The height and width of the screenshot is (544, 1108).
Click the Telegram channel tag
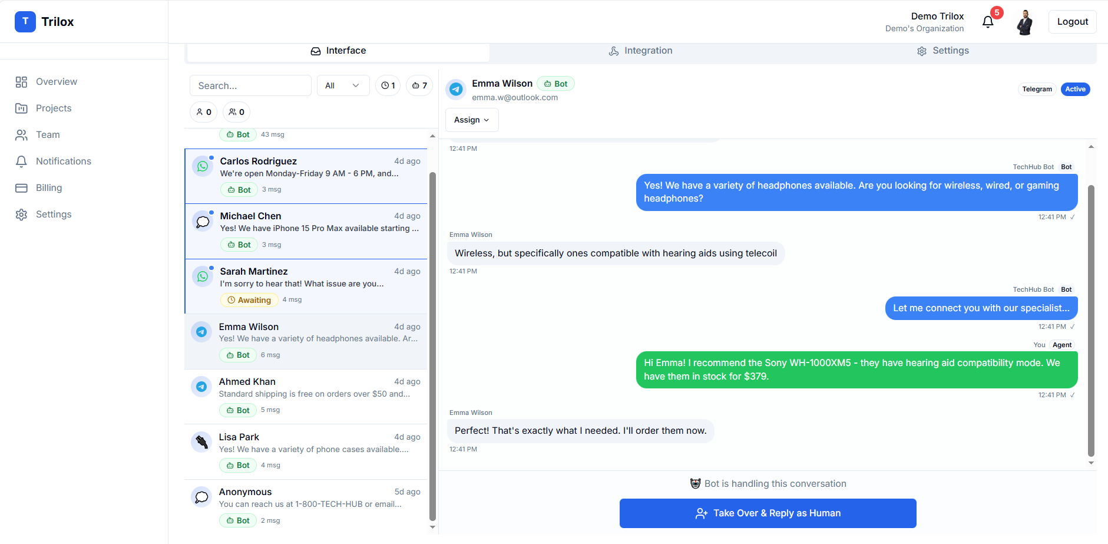pyautogui.click(x=1037, y=89)
